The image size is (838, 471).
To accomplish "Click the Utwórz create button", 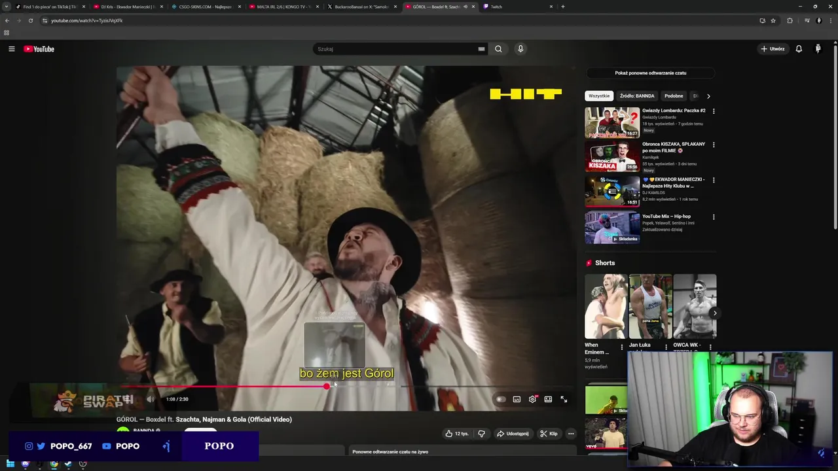I will pos(773,49).
